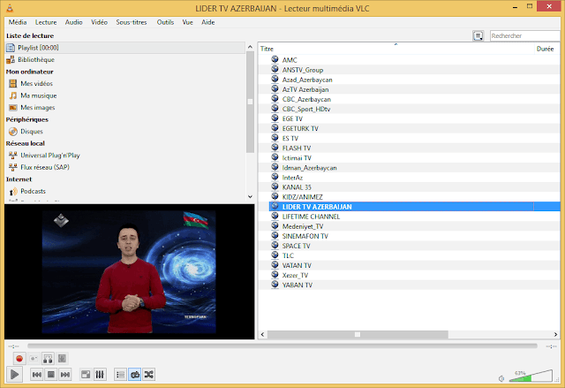
Task: Click the globe icon for Ictimai TV
Action: tap(275, 157)
